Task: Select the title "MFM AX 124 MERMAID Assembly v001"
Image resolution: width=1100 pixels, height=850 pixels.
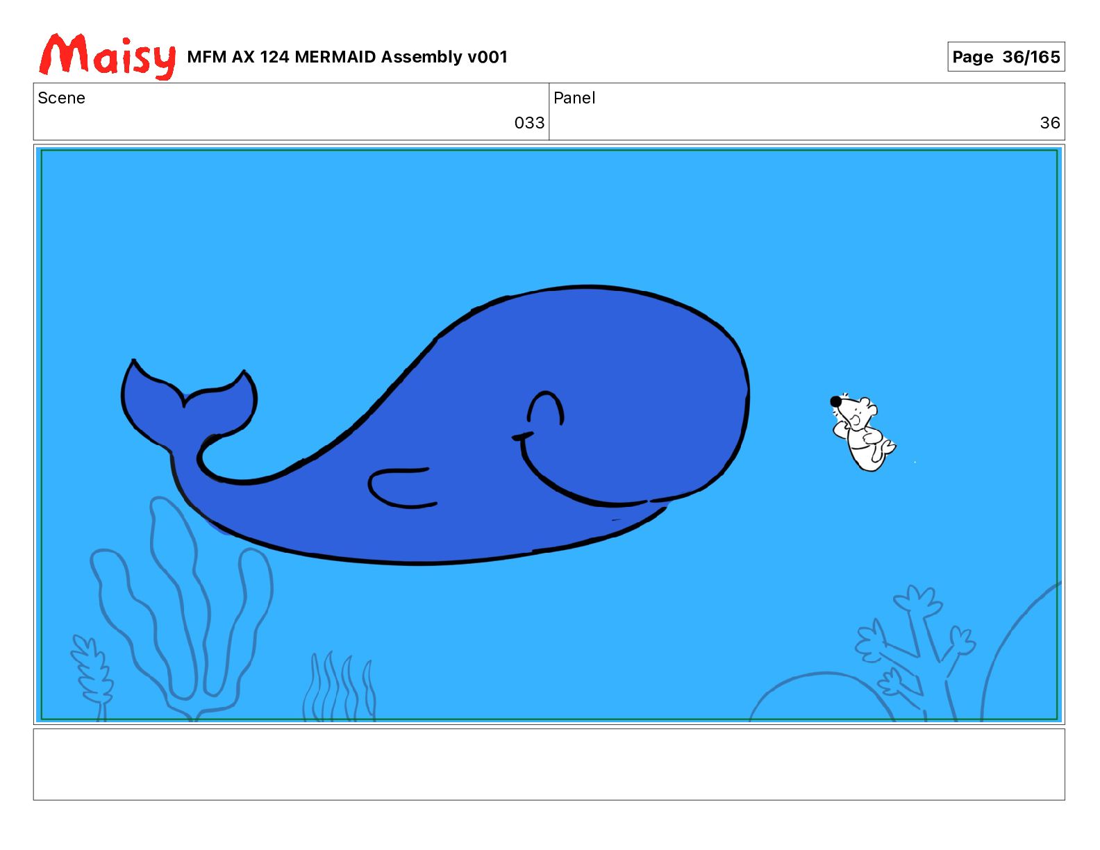Action: coord(347,57)
